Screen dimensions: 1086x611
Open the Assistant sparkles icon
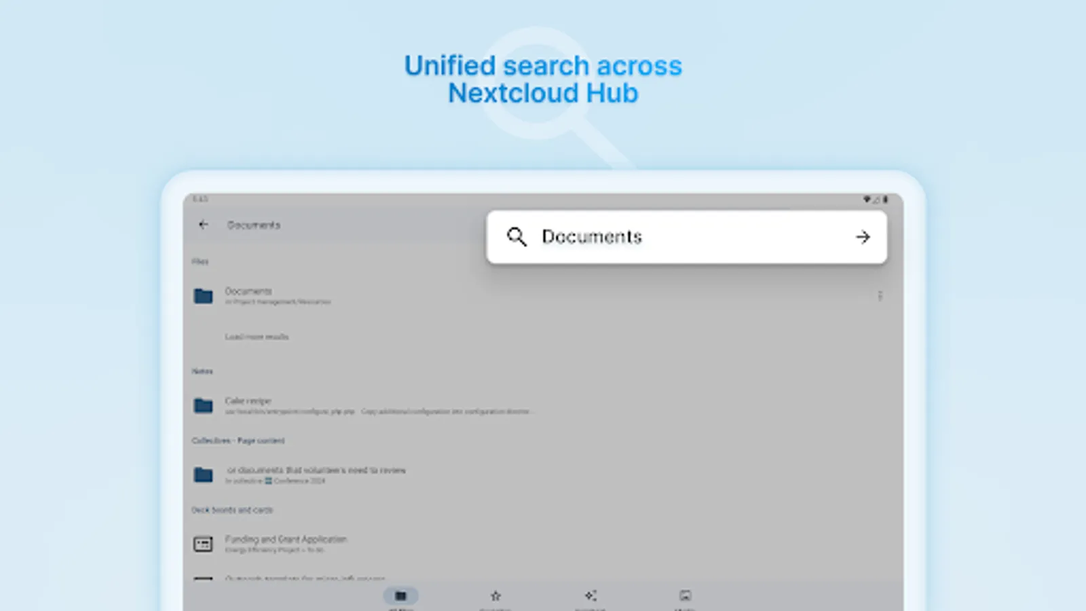pyautogui.click(x=590, y=596)
